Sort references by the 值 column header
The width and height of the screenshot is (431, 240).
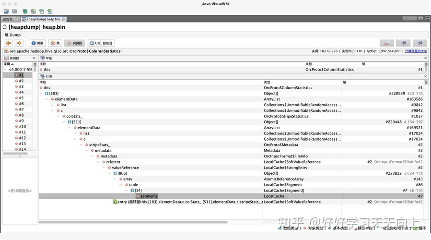383,82
